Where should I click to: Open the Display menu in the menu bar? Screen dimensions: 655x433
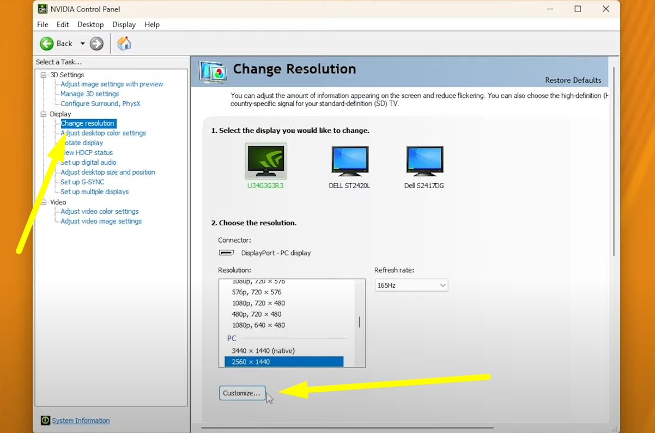pos(124,24)
